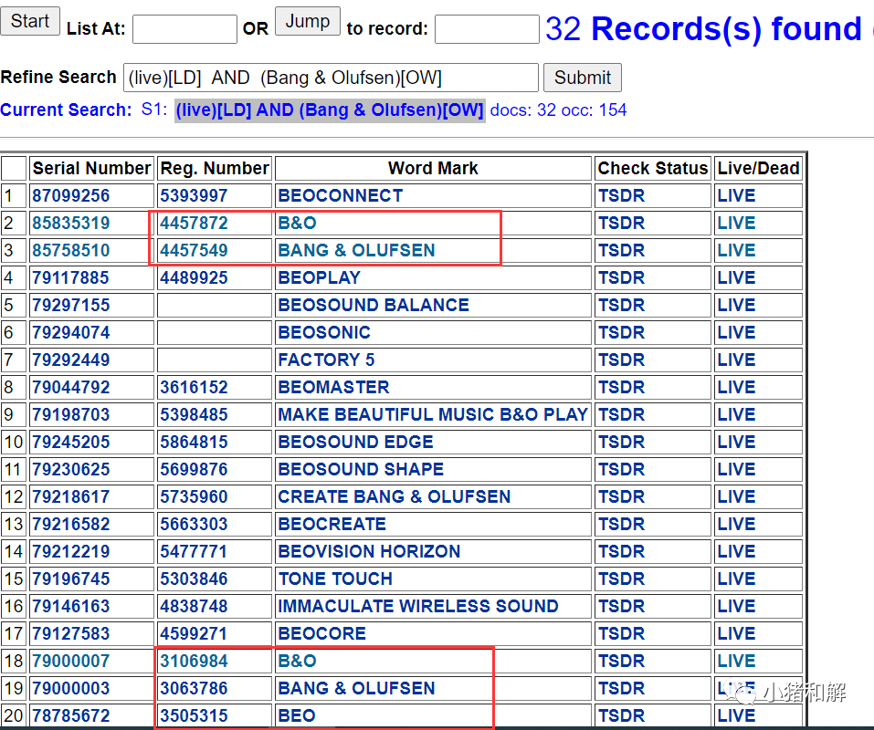Viewport: 874px width, 730px height.
Task: Open BANG & OLUFSEN word mark in row 19
Action: pyautogui.click(x=356, y=688)
